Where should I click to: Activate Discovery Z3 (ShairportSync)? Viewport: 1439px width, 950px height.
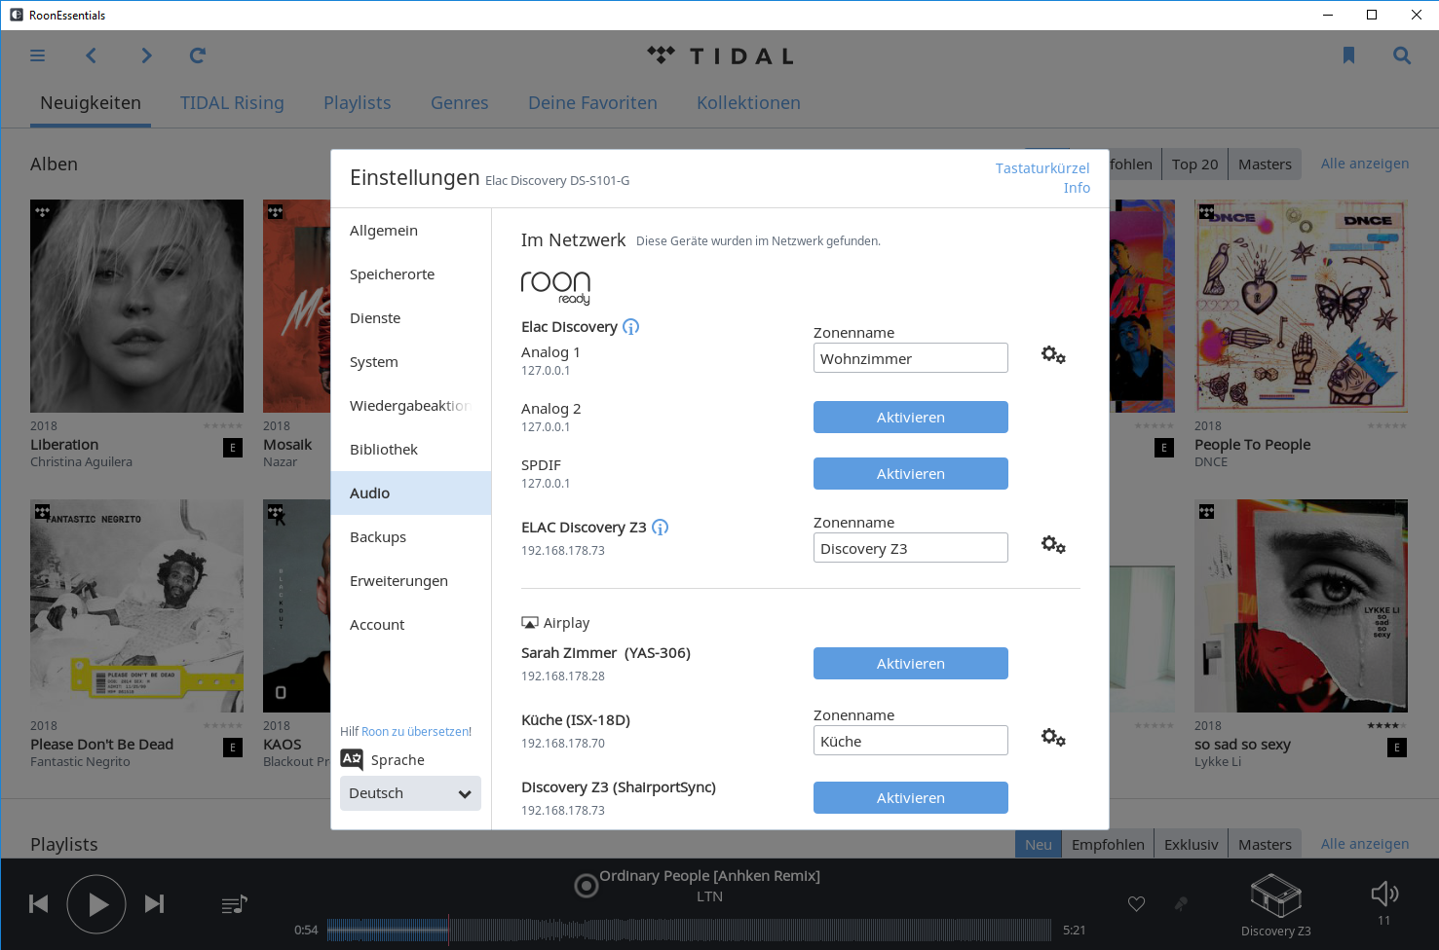pos(911,798)
